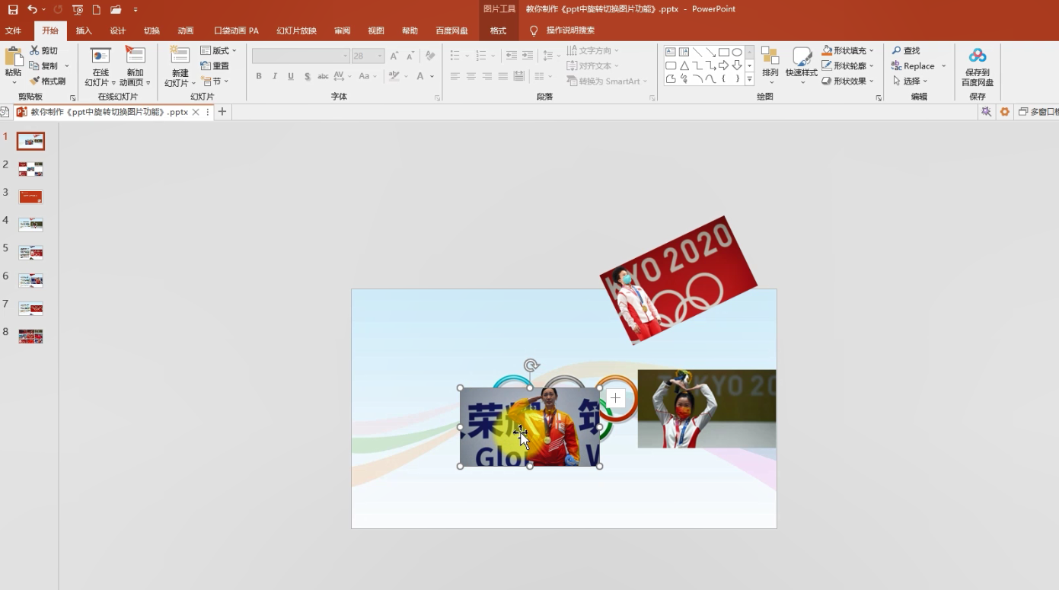Image resolution: width=1059 pixels, height=590 pixels.
Task: Toggle left text alignment
Action: click(455, 76)
